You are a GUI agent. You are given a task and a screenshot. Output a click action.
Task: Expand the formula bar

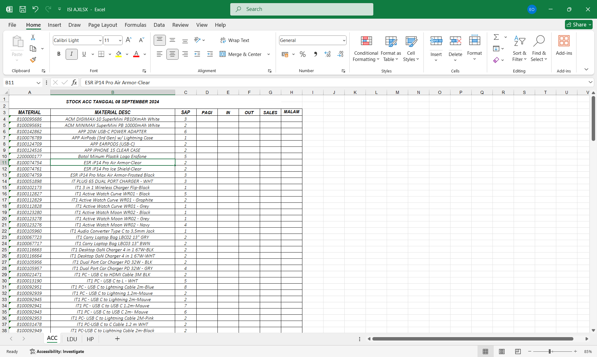[590, 82]
